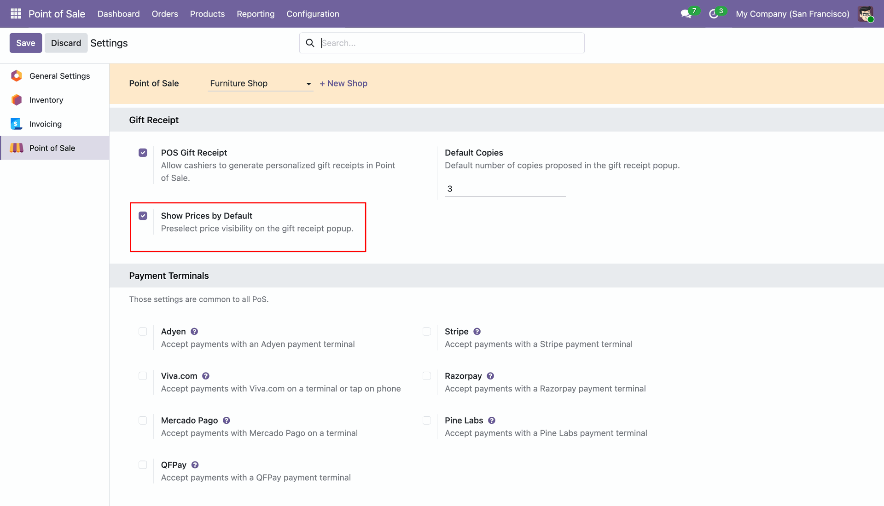Click the Settings page title
Image resolution: width=884 pixels, height=506 pixels.
tap(109, 43)
